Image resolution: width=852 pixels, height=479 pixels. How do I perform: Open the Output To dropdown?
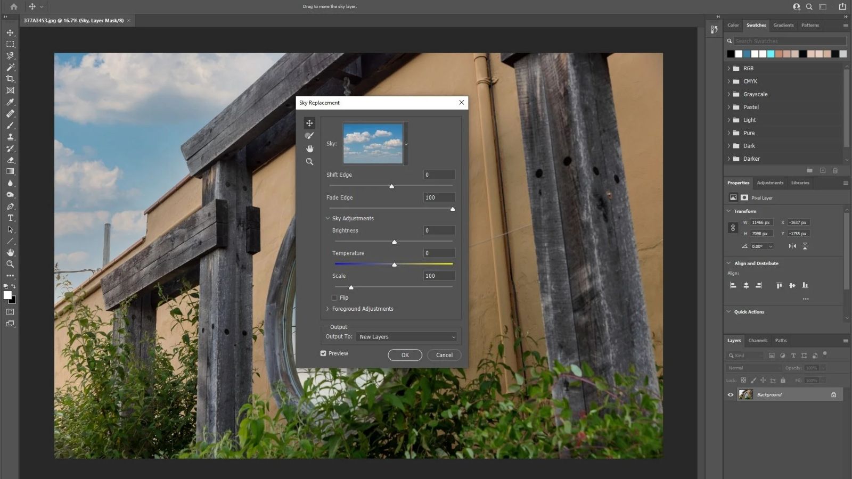pos(407,337)
